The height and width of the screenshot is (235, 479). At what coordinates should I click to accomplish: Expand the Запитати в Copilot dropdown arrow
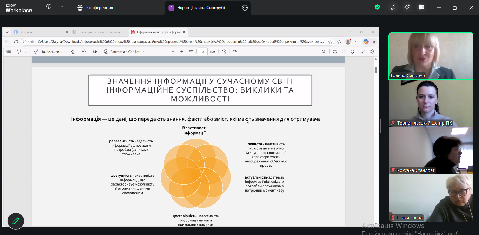[143, 52]
